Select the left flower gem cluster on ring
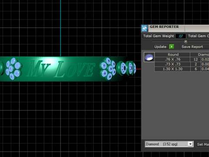The height and width of the screenshot is (157, 209). pos(13,69)
